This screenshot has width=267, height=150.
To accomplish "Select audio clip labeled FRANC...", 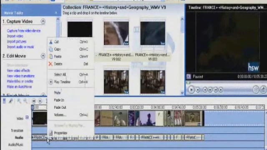I will tap(193, 137).
